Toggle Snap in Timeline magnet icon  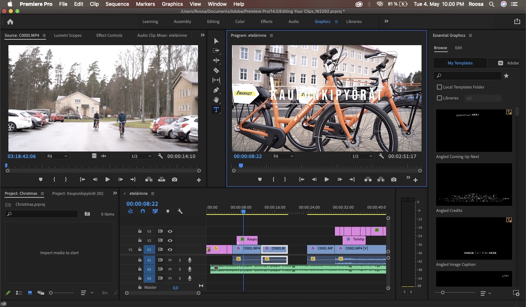point(143,211)
